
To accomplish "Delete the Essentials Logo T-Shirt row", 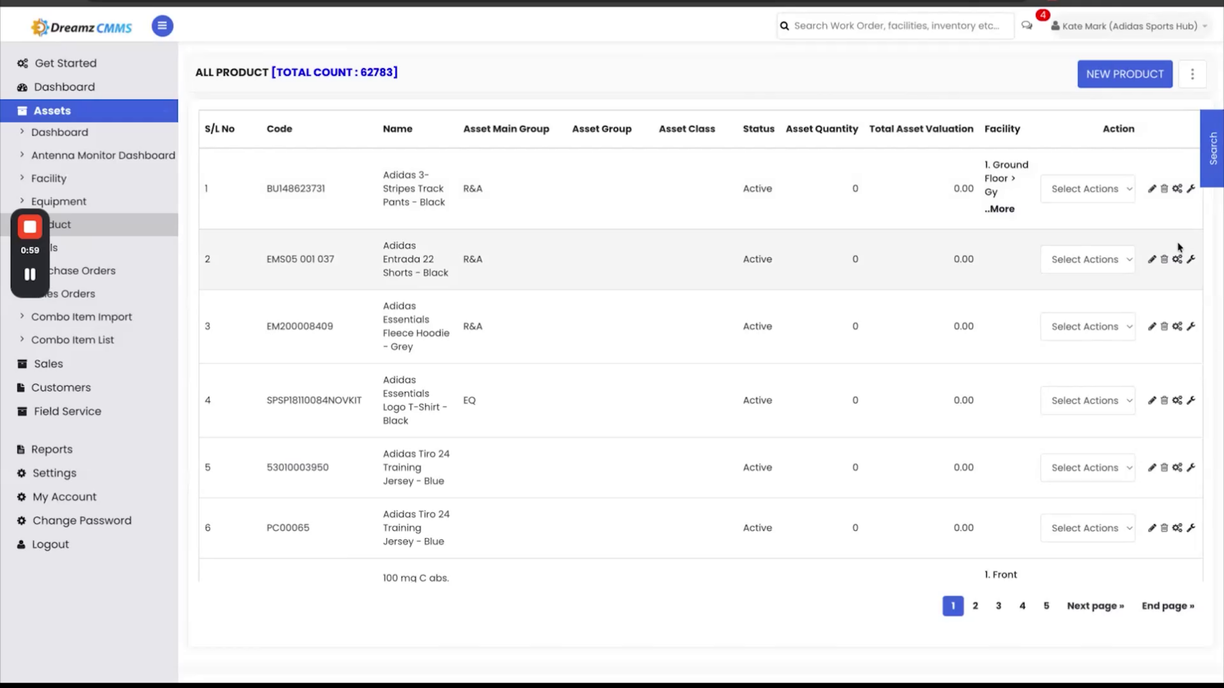I will pyautogui.click(x=1164, y=401).
